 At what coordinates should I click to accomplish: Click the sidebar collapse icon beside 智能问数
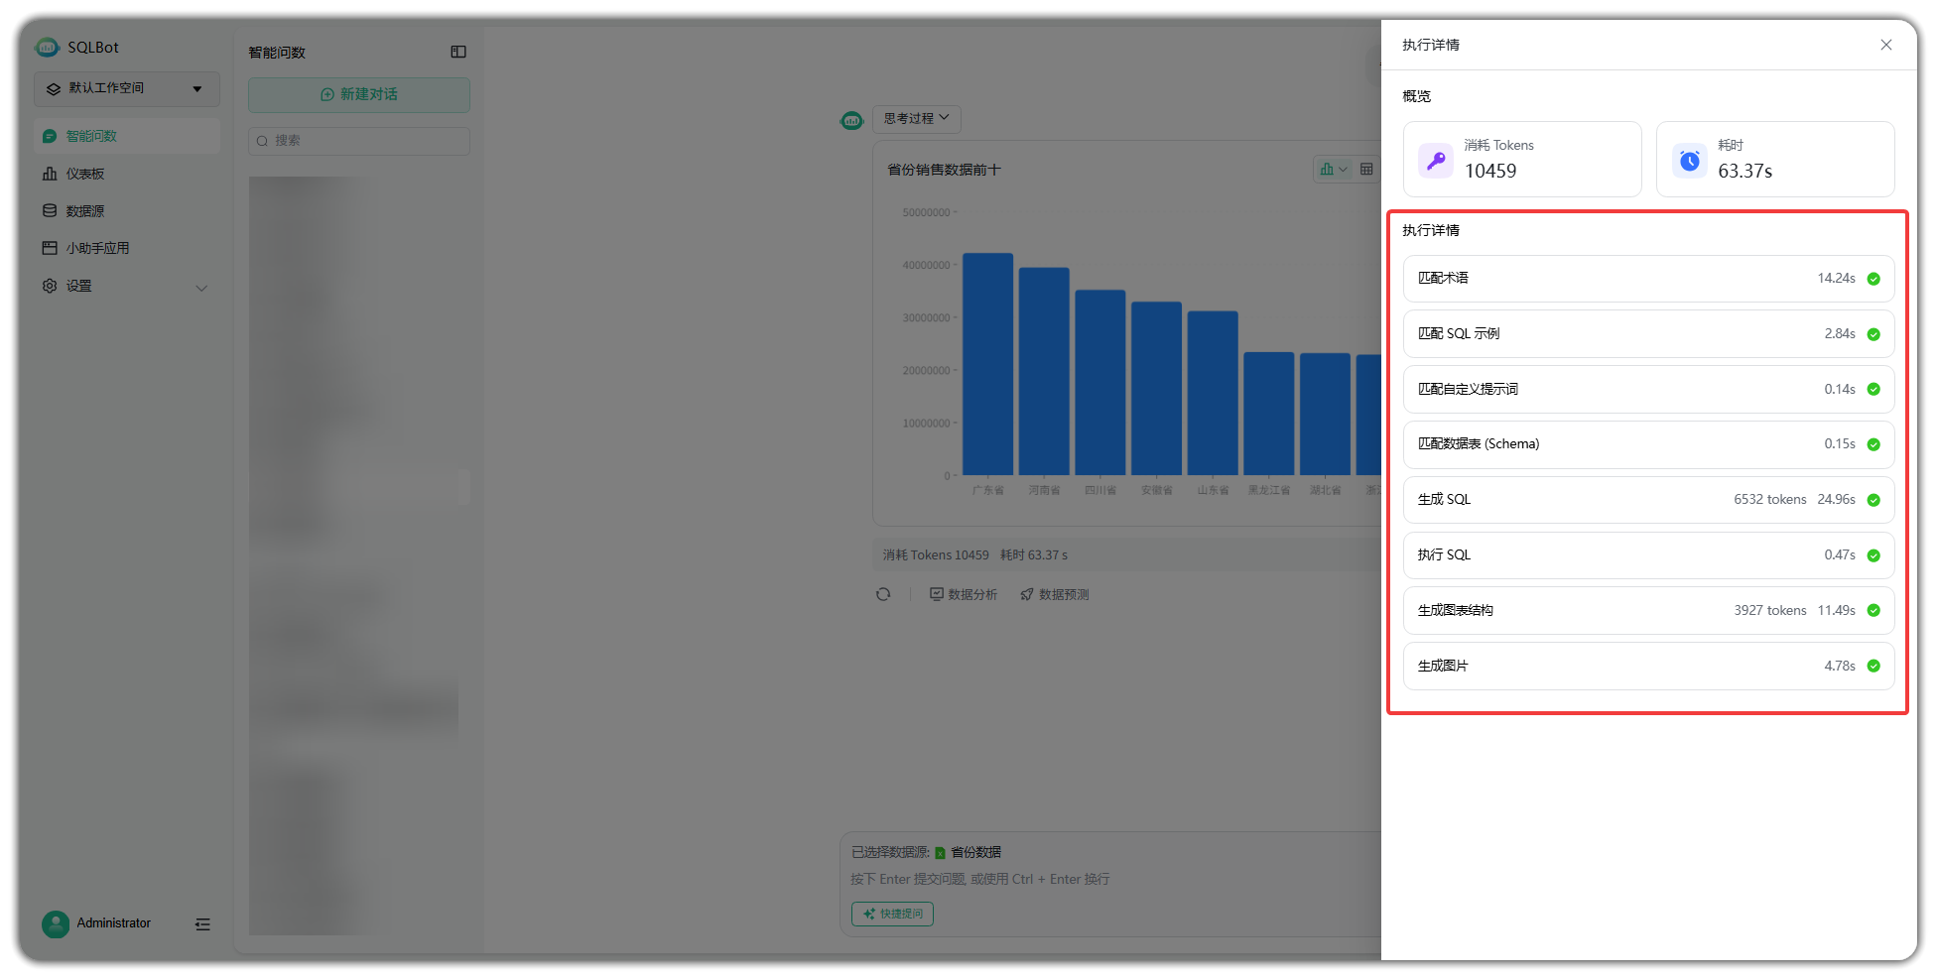[x=458, y=52]
